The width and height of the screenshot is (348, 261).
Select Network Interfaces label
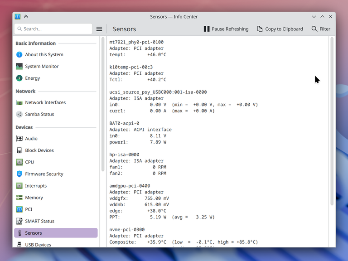(45, 102)
